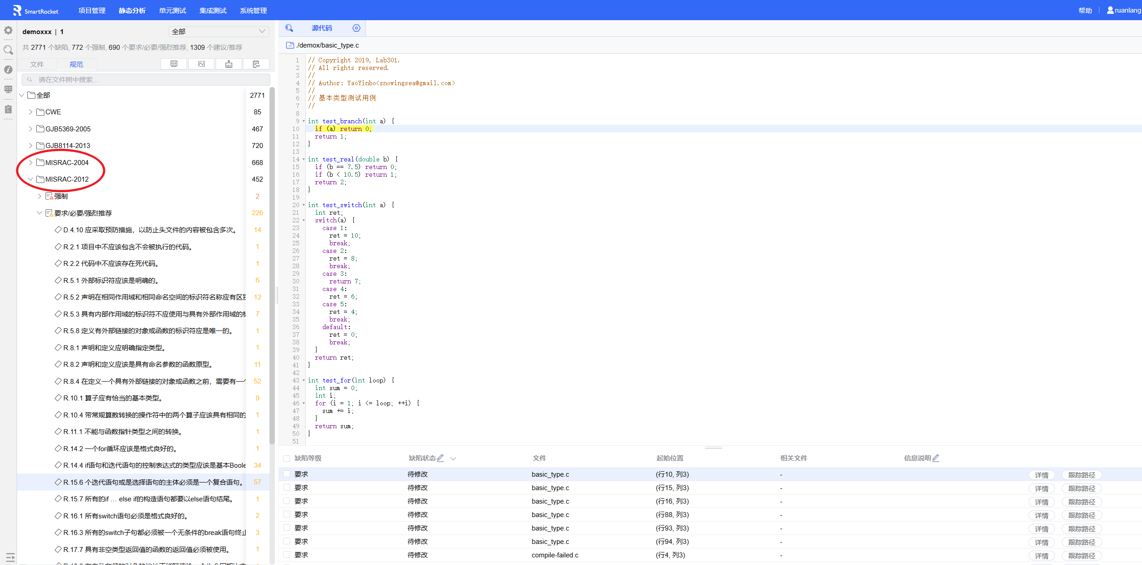The height and width of the screenshot is (565, 1142).
Task: Click the settings gear sidebar icon
Action: tap(8, 30)
